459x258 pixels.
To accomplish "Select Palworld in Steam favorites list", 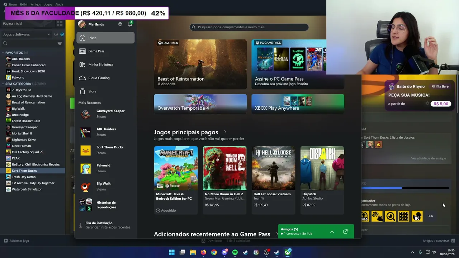I will (x=32, y=77).
